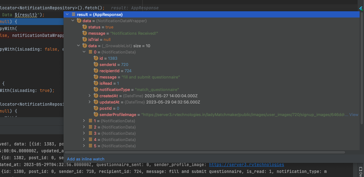Click field icon next to id 1383
364x177 pixels.
click(96, 58)
